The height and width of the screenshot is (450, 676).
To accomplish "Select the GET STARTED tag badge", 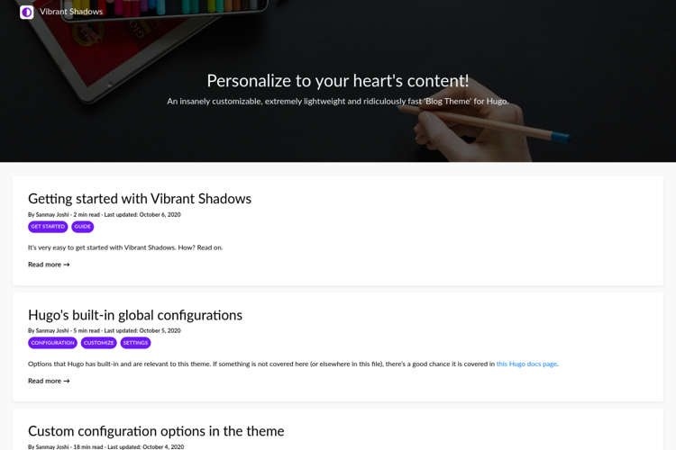I will click(48, 227).
